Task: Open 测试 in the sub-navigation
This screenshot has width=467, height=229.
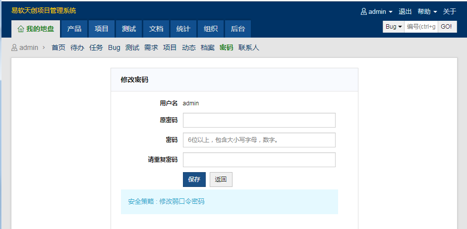Action: (132, 47)
